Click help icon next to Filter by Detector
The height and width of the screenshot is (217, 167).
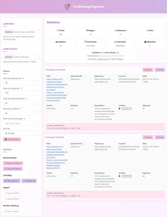coord(21,88)
